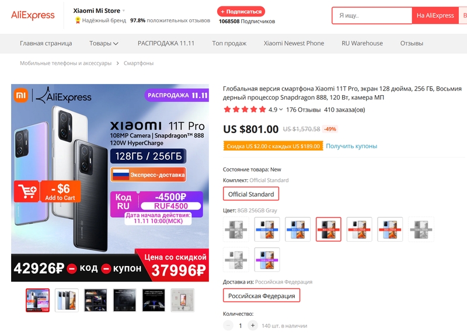Open the three-phones product thumbnail
Viewport: 467px width, 335px height.
tap(67, 300)
